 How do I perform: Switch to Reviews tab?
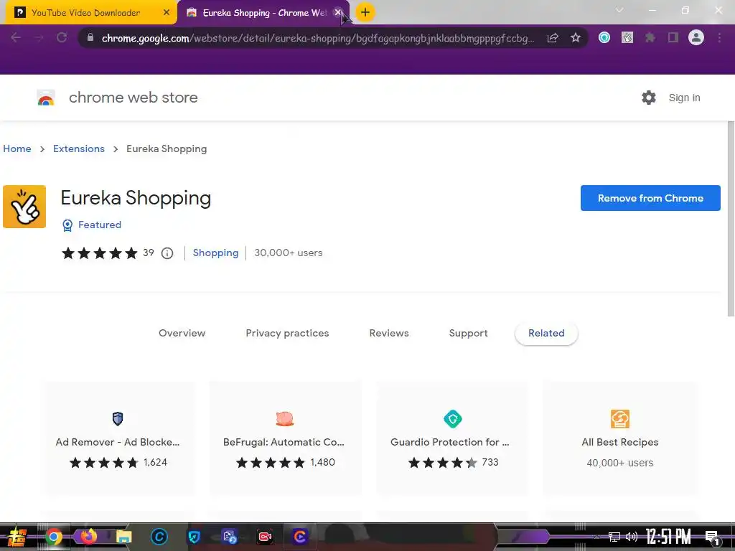tap(389, 333)
